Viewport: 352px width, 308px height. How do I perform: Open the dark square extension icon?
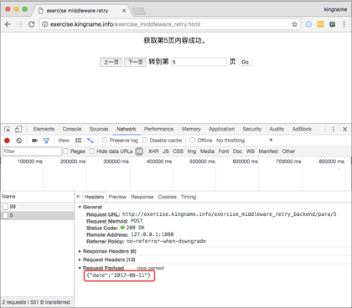[332, 24]
